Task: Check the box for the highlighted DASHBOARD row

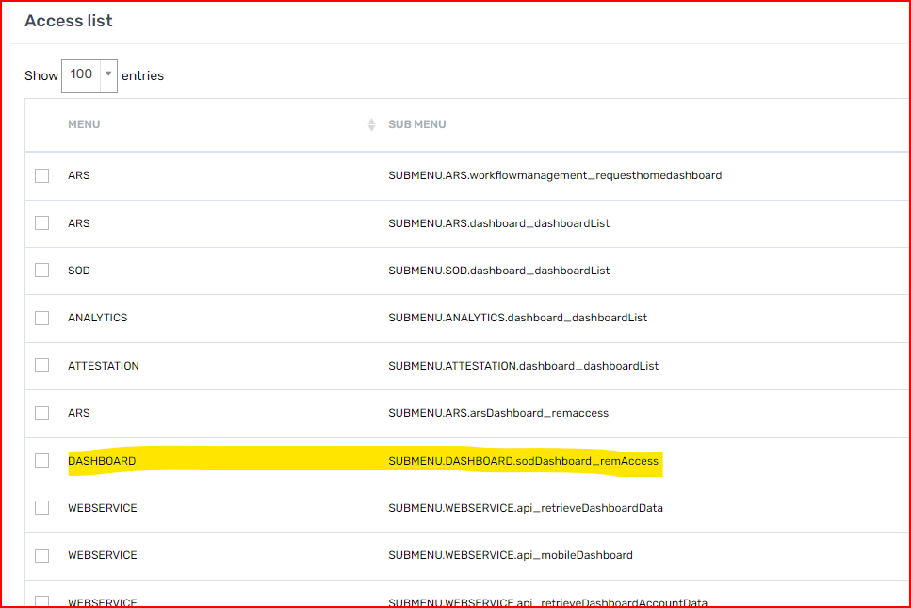Action: pyautogui.click(x=41, y=460)
